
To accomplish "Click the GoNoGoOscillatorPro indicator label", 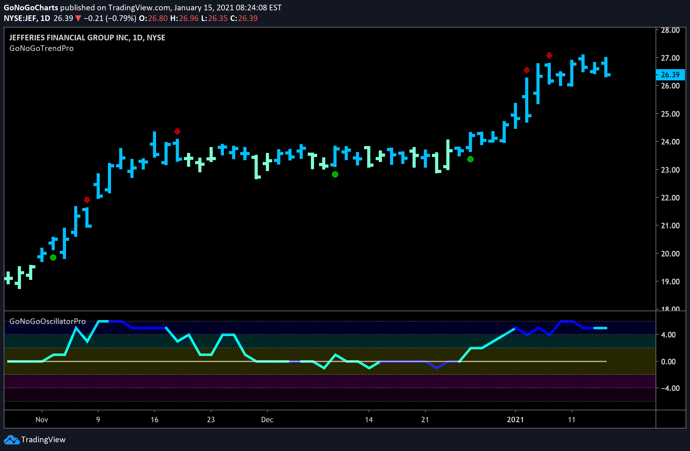I will coord(48,321).
